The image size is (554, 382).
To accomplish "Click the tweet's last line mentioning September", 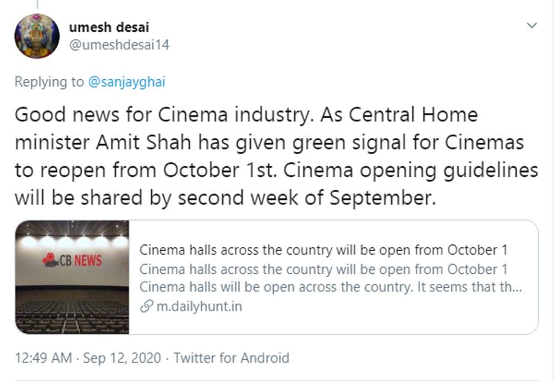I will click(x=225, y=198).
